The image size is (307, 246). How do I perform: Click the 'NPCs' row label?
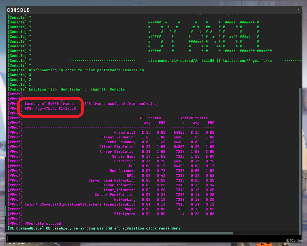pos(131,175)
